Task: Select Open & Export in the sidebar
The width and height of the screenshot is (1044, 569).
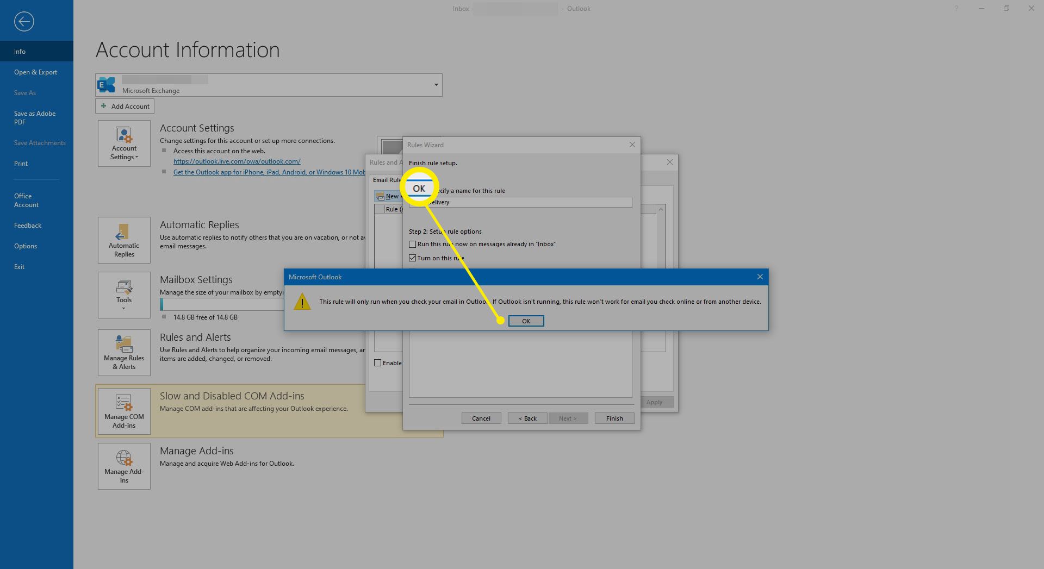Action: [36, 72]
